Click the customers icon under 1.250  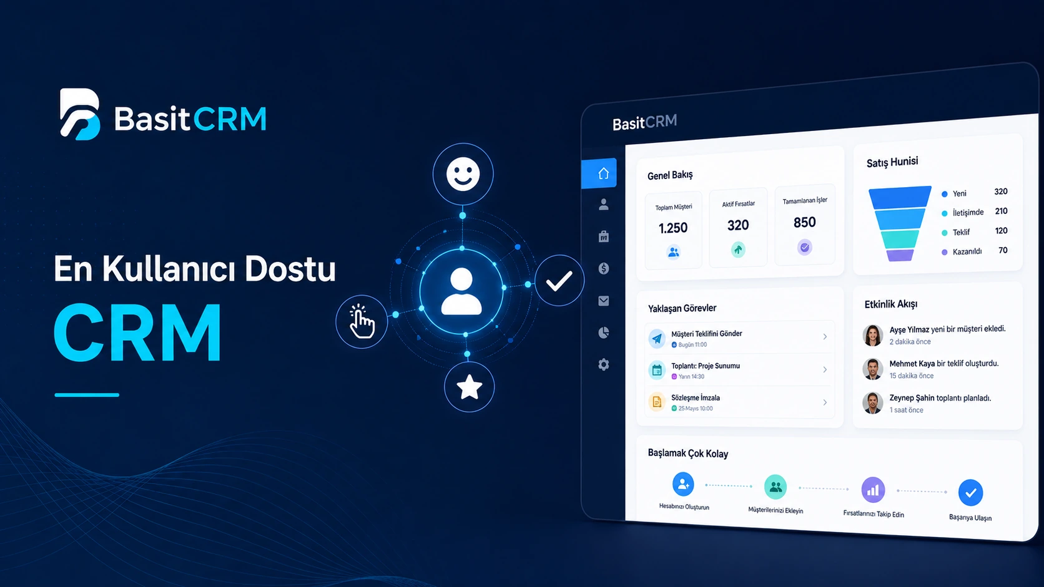pos(673,252)
